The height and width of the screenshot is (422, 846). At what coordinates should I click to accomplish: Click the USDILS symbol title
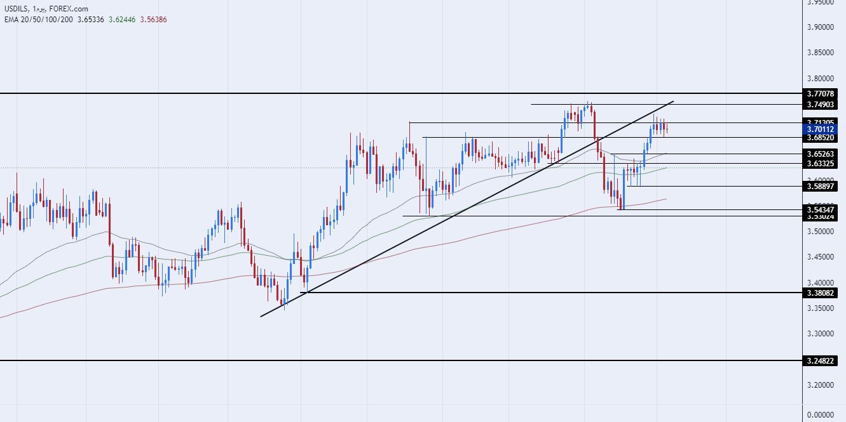pos(17,9)
